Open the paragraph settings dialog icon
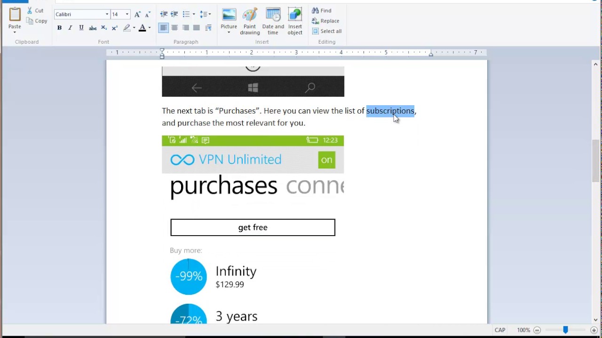The height and width of the screenshot is (338, 602). coord(208,28)
